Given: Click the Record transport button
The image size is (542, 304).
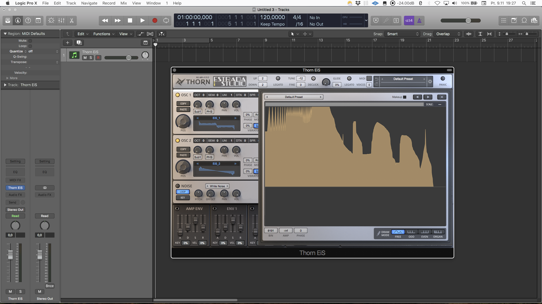Looking at the screenshot, I should 155,21.
